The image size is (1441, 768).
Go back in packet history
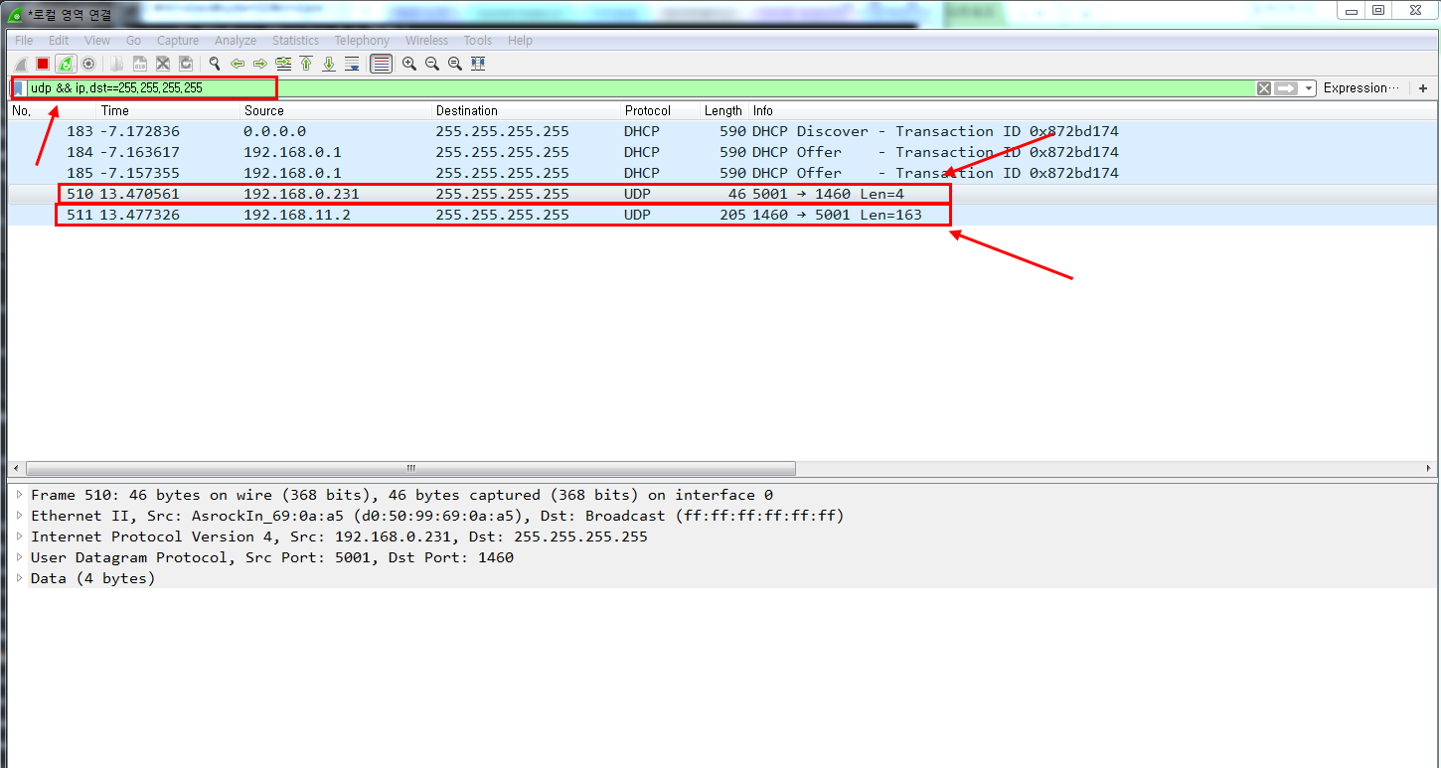[x=238, y=64]
